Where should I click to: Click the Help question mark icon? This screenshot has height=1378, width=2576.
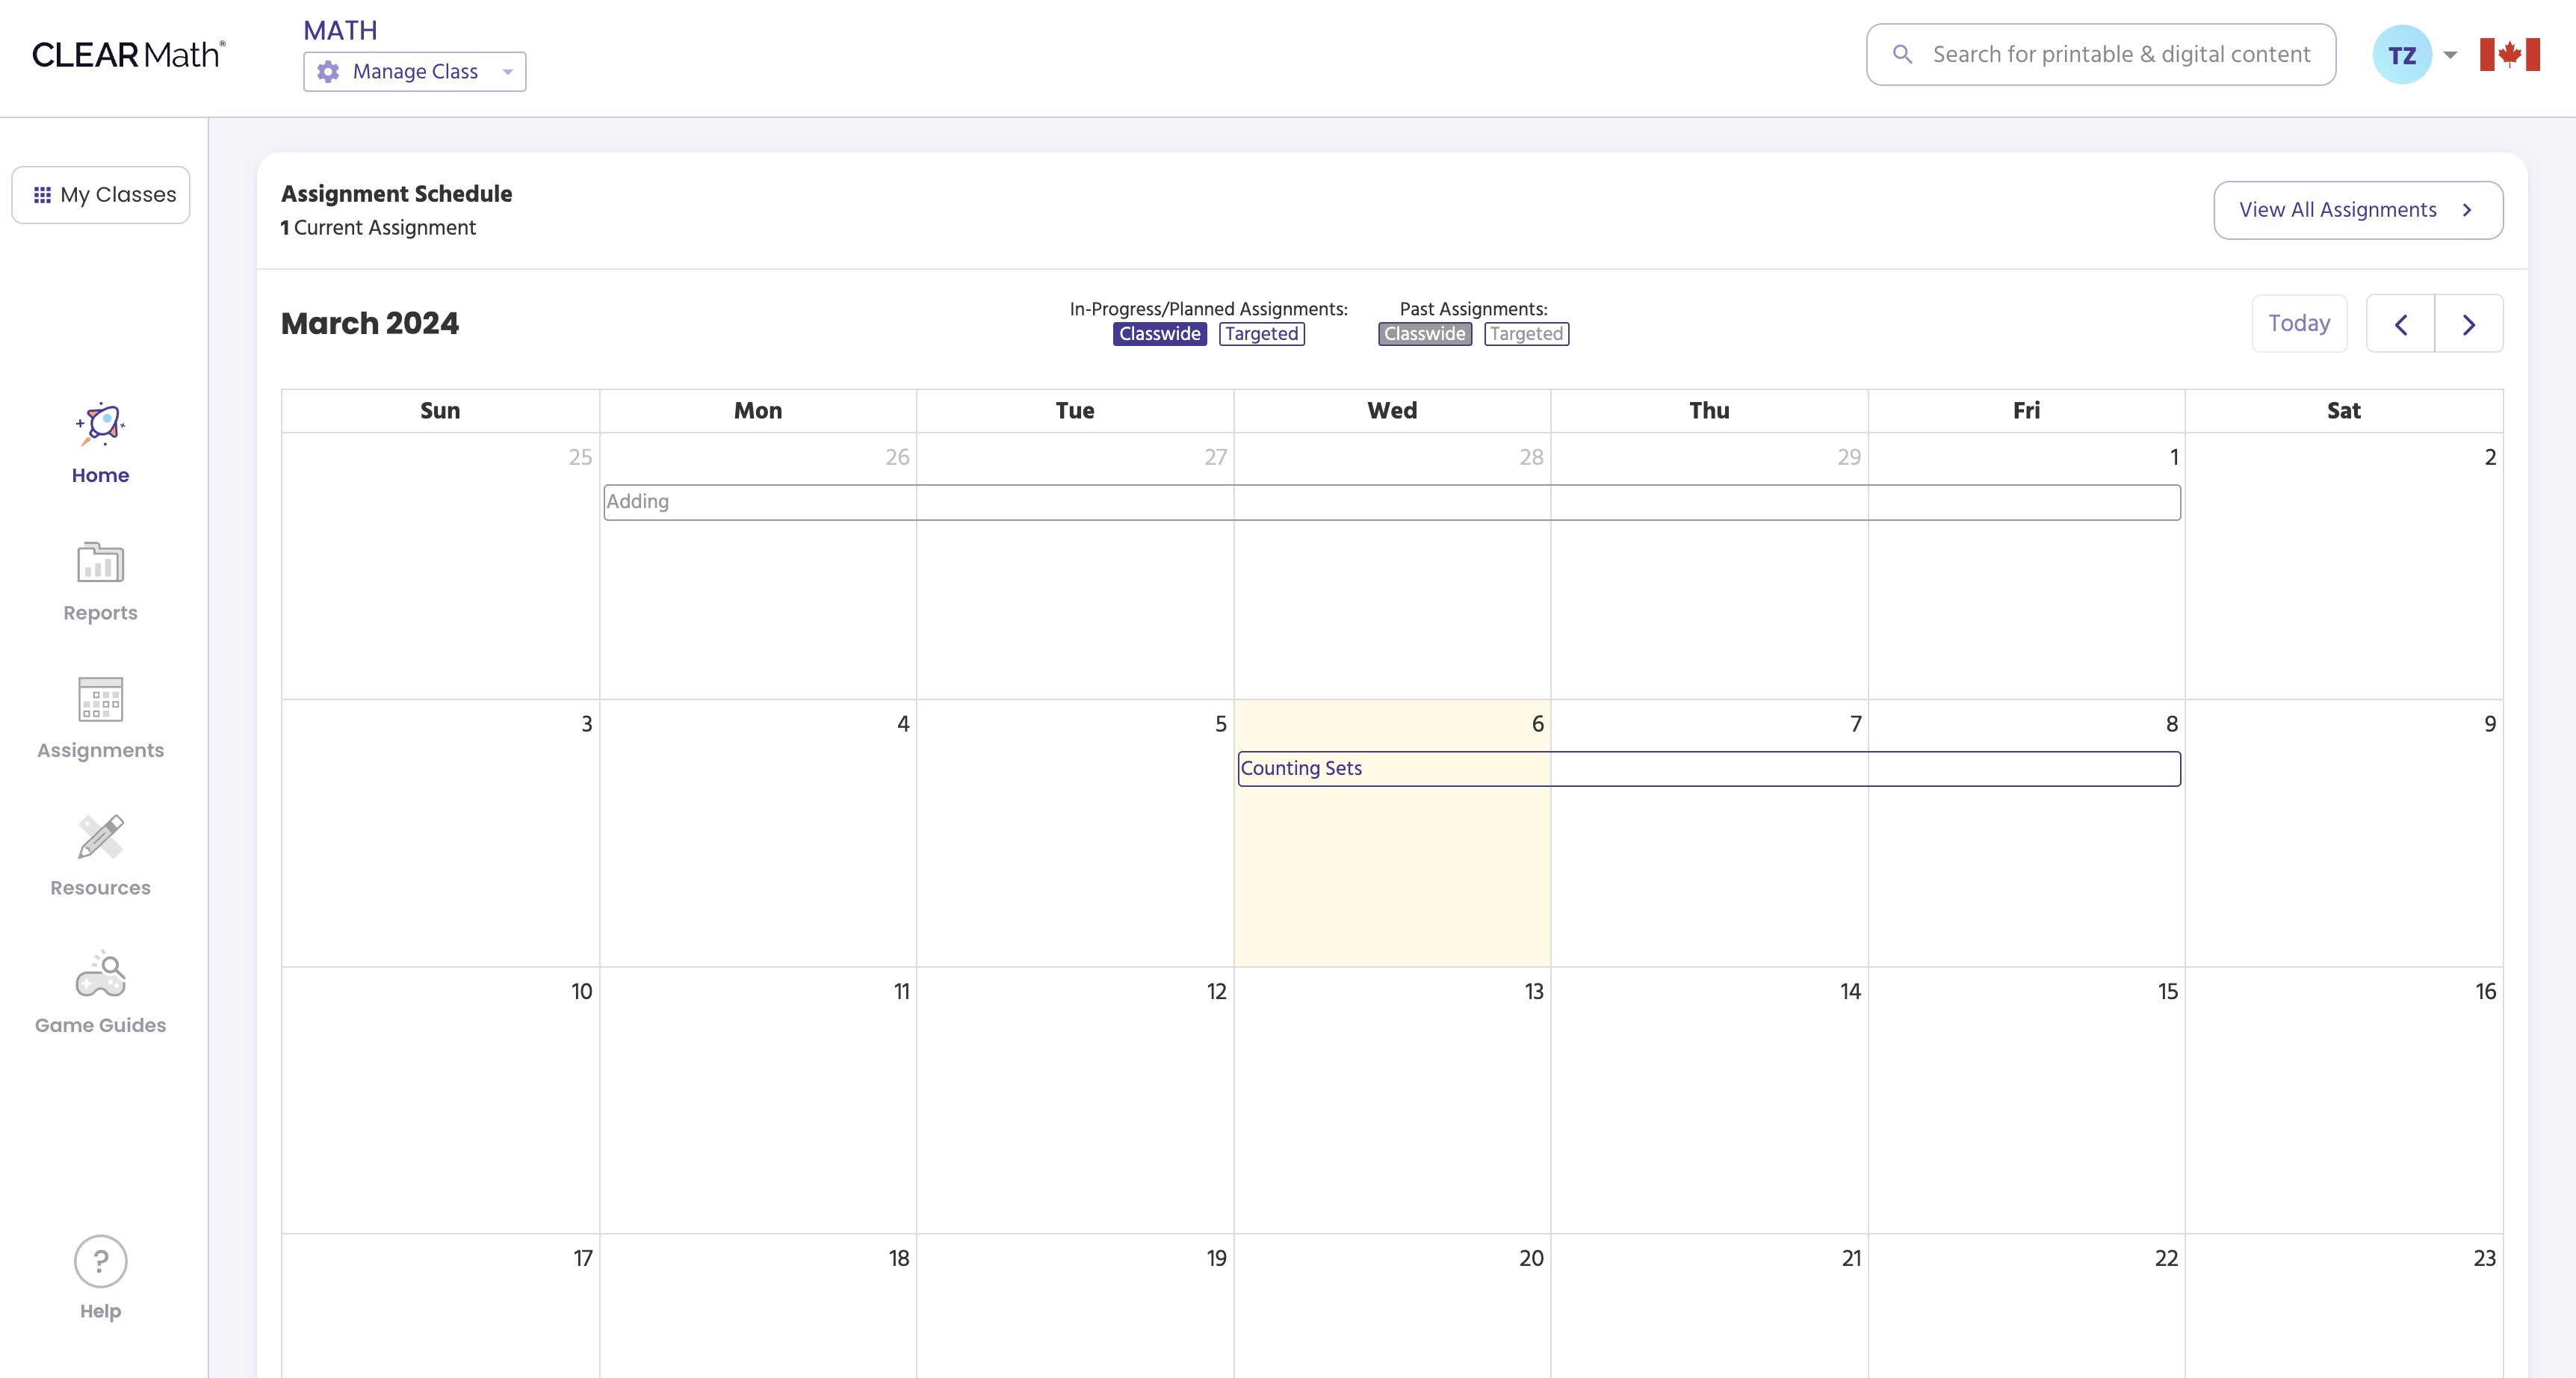(99, 1261)
